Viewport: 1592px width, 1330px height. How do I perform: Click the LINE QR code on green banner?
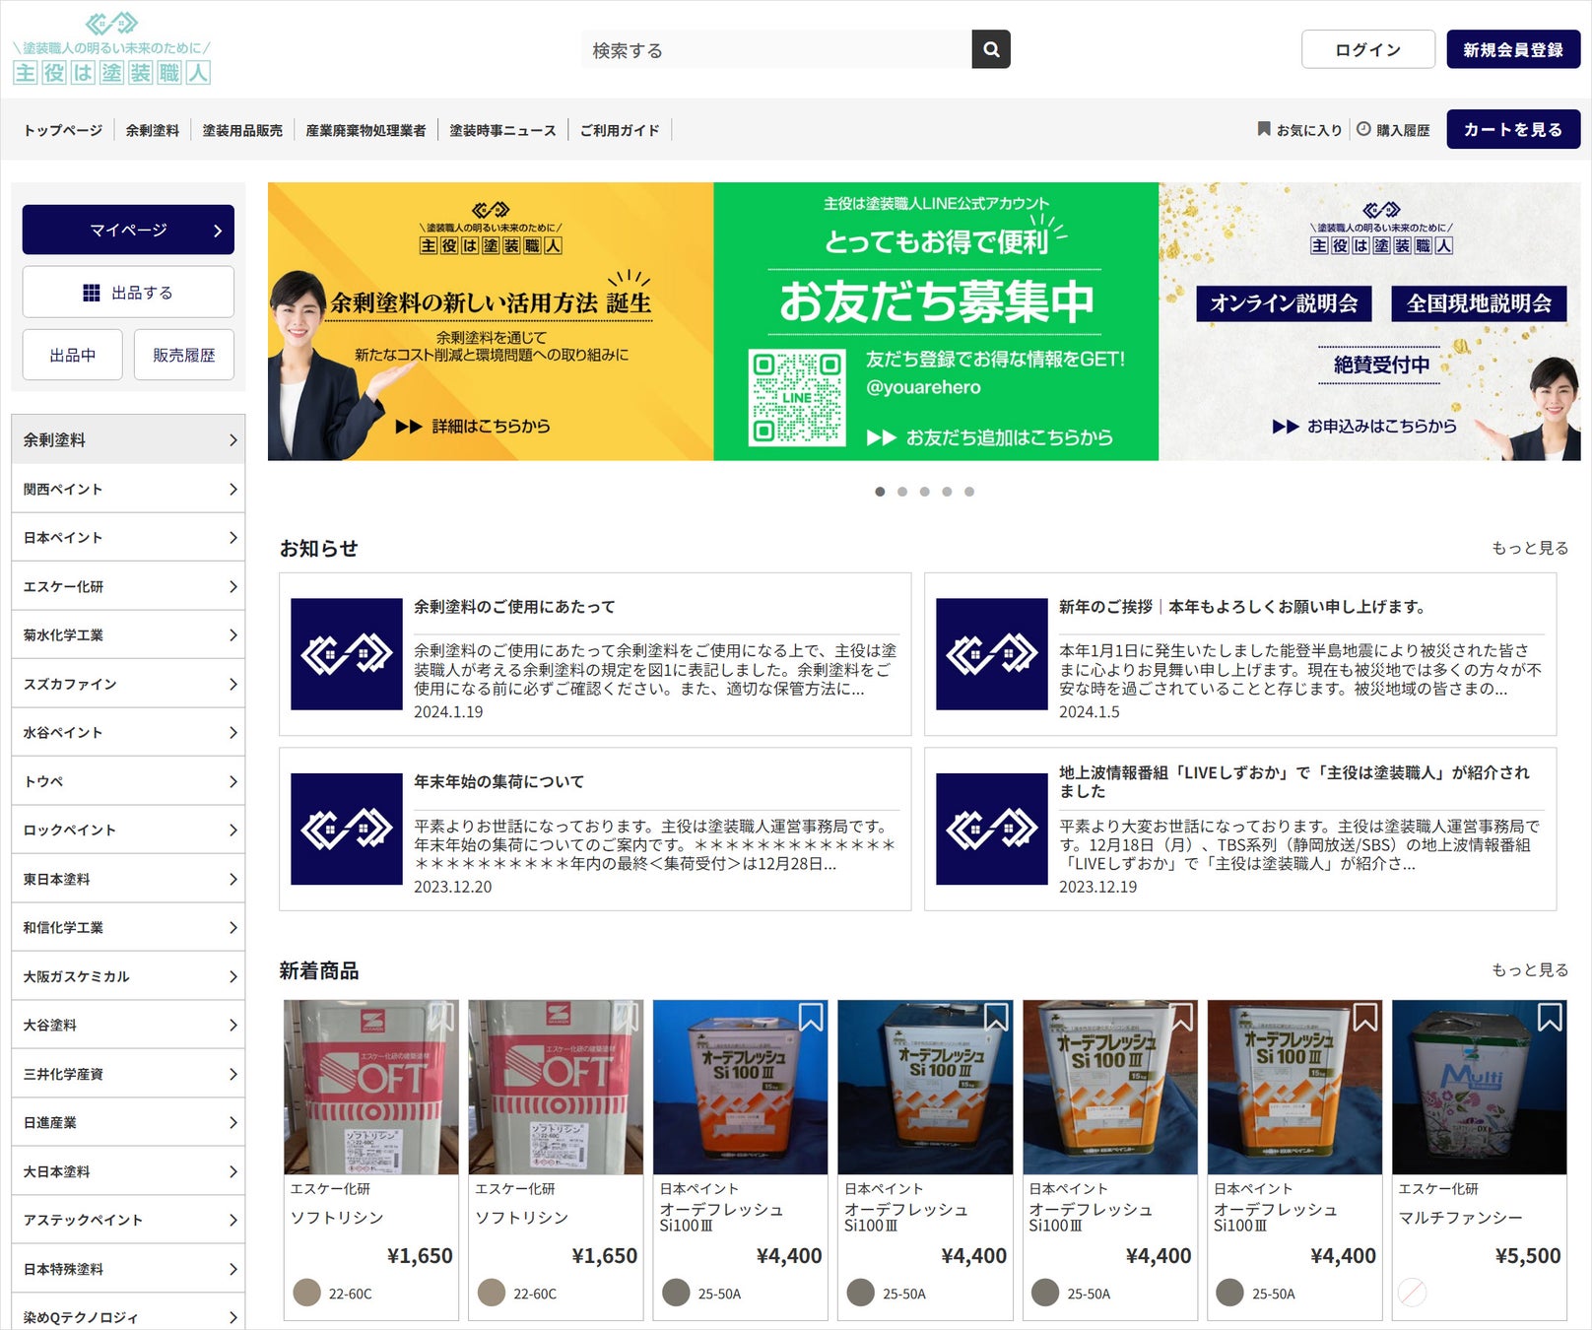click(x=797, y=397)
